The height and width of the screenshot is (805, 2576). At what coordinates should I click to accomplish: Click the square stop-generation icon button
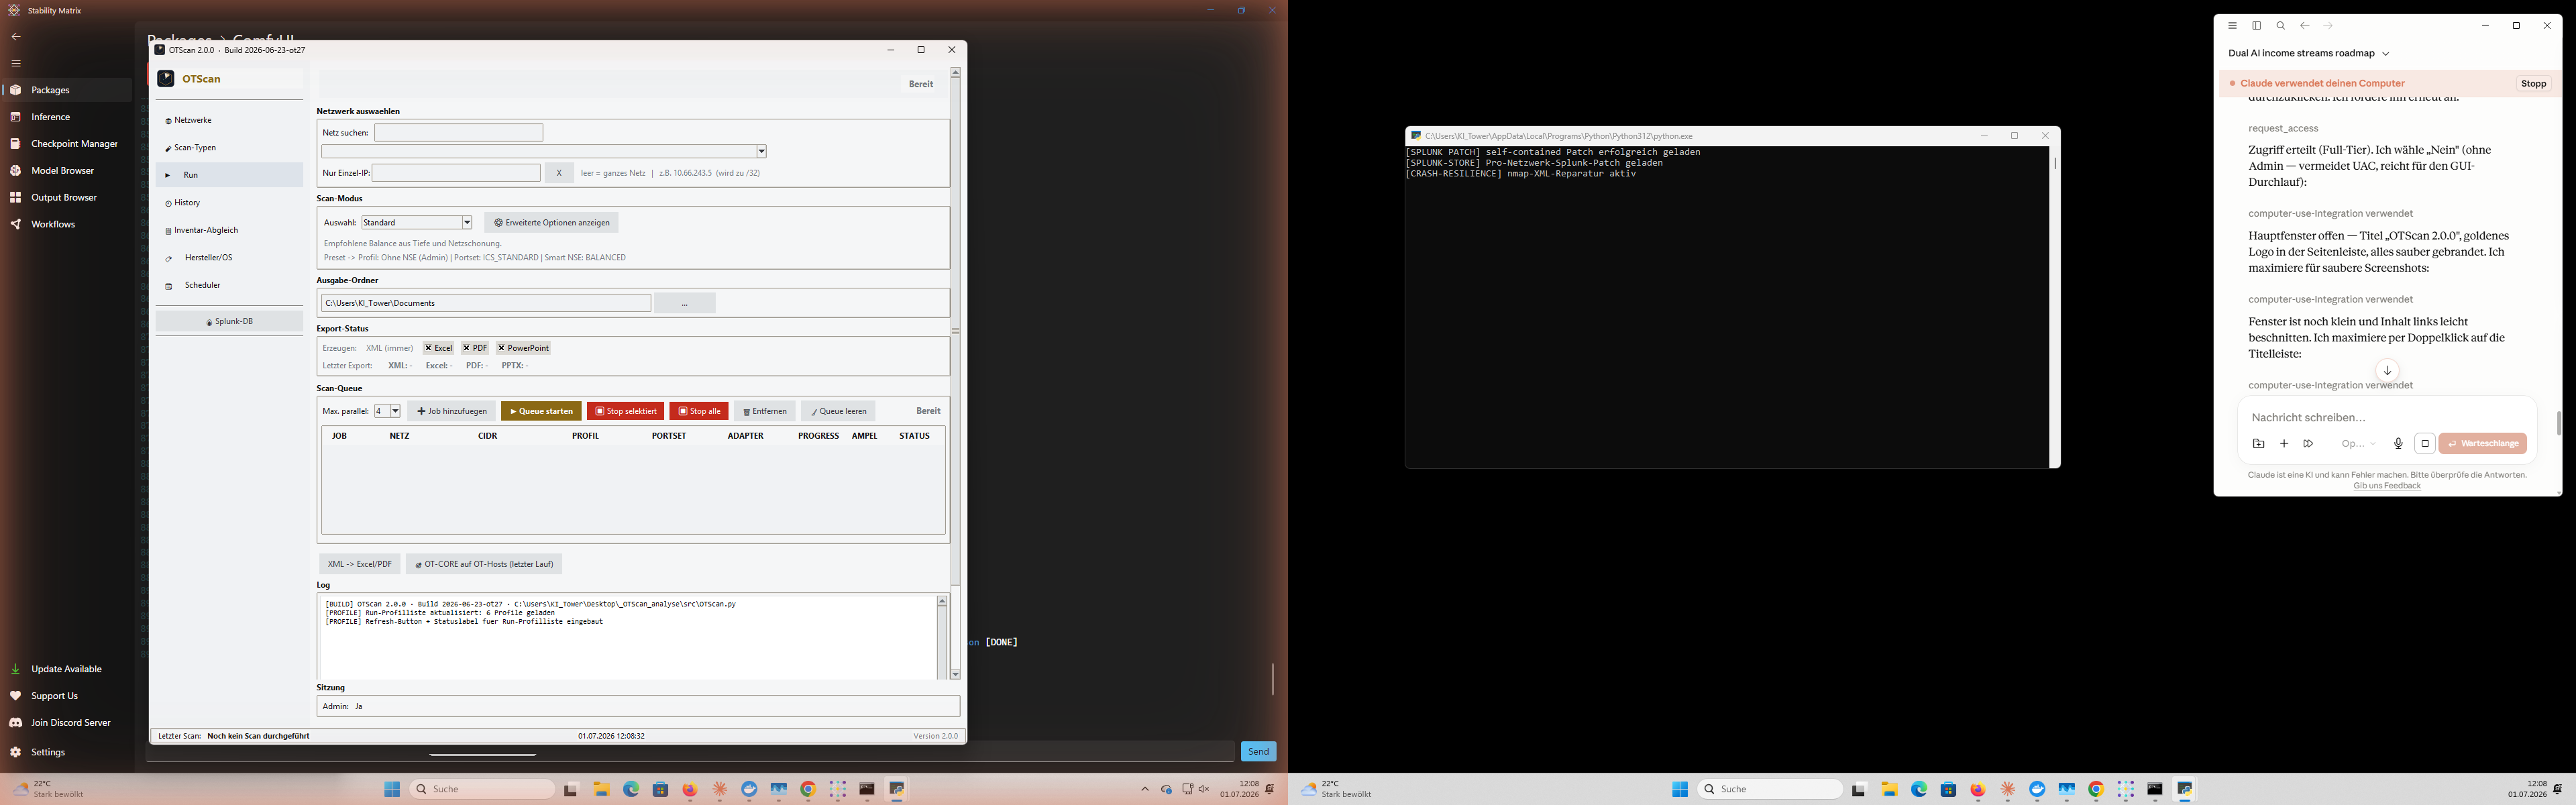[x=2425, y=443]
